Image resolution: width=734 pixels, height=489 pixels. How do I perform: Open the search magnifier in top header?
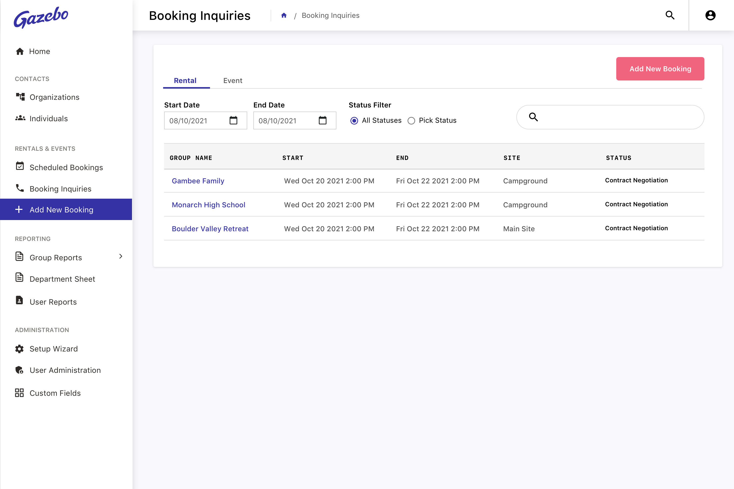coord(670,15)
